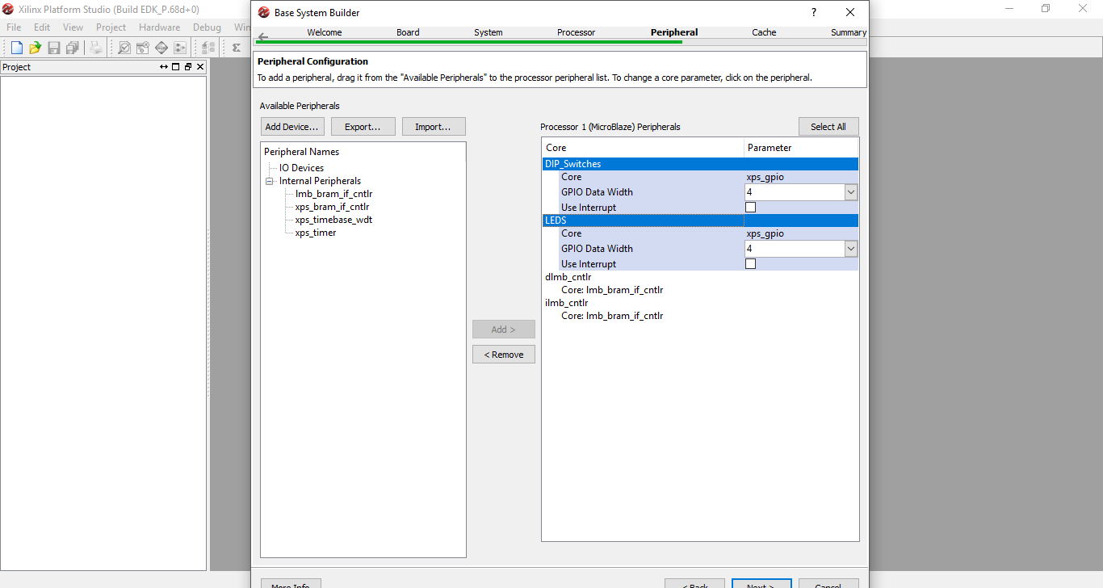Select lmb_bram_if_cntlr in Available Peripherals
The image size is (1103, 588).
coord(333,194)
